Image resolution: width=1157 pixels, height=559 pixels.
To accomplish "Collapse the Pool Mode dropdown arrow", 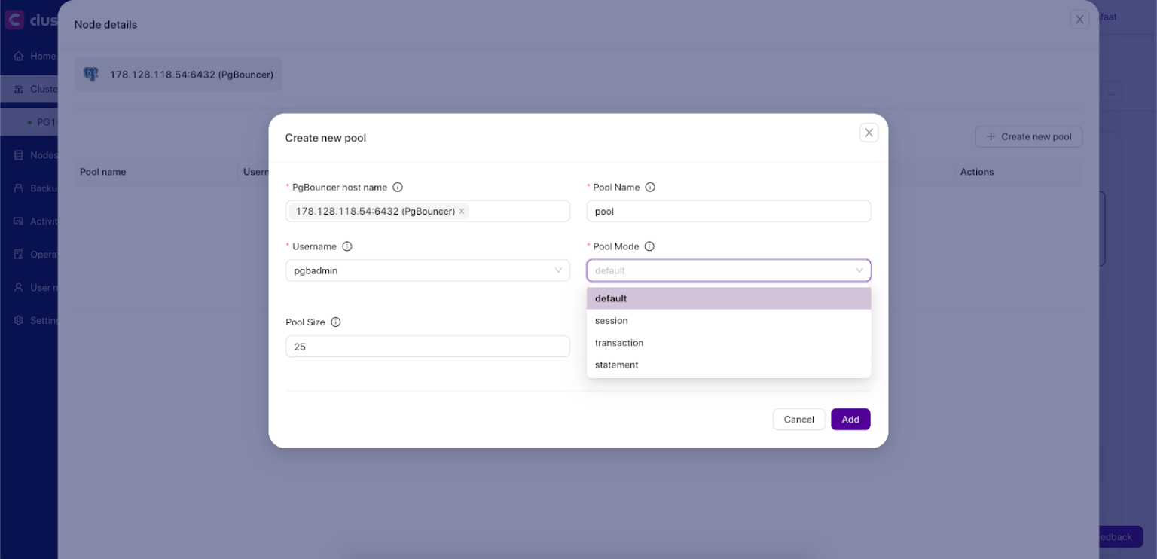I will tap(859, 270).
